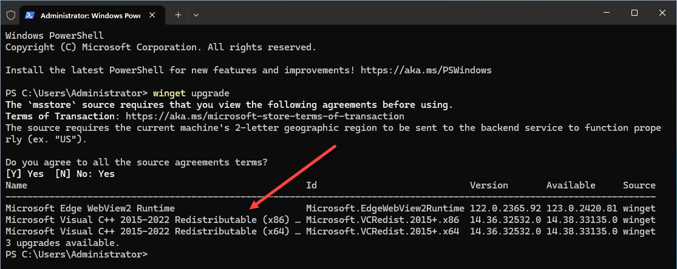The image size is (677, 269).
Task: Click the last PS C:\Users\Administrator> prompt line
Action: point(77,254)
